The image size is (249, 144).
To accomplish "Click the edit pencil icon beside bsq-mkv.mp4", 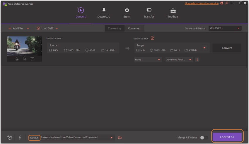I will [x=152, y=38].
